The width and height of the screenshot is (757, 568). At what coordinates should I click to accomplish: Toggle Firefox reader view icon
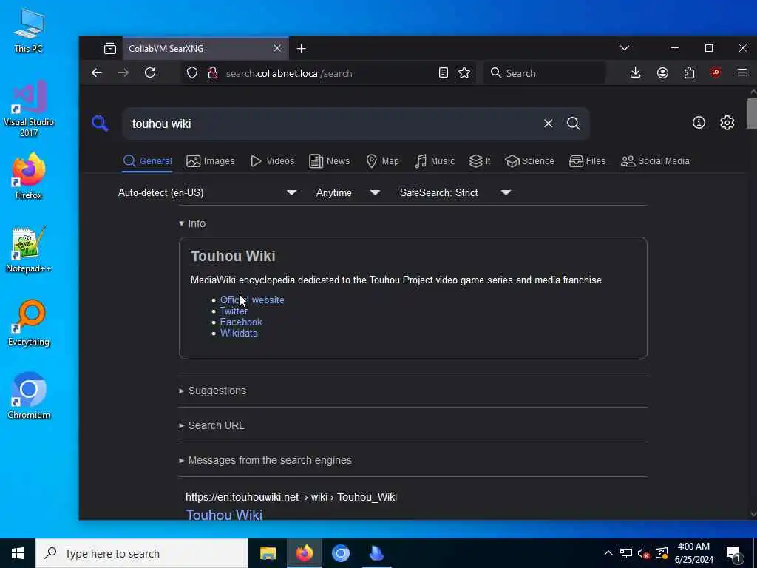click(x=444, y=73)
